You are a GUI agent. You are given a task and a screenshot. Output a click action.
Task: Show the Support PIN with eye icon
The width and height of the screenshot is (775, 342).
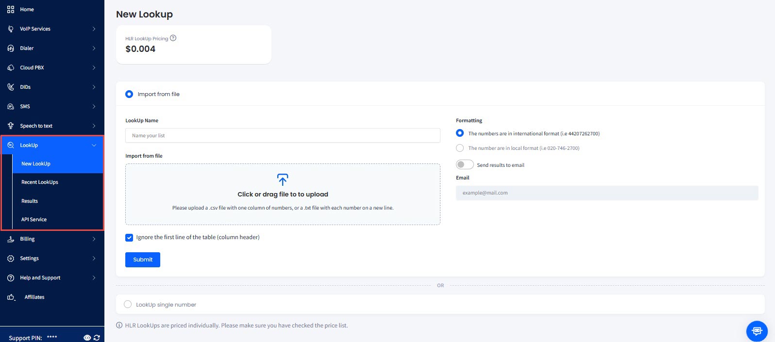(87, 338)
